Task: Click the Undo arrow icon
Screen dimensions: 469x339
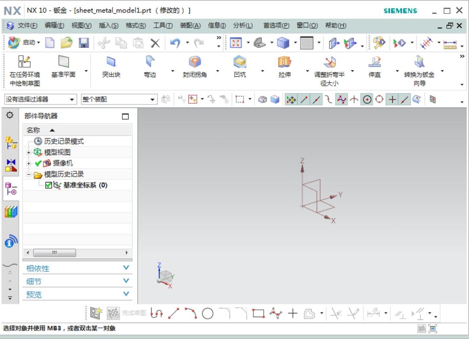Action: [175, 43]
